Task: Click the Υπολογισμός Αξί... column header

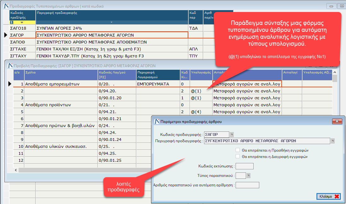Action: (x=317, y=75)
